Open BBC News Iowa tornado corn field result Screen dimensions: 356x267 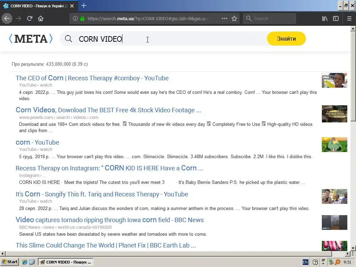pos(110,220)
